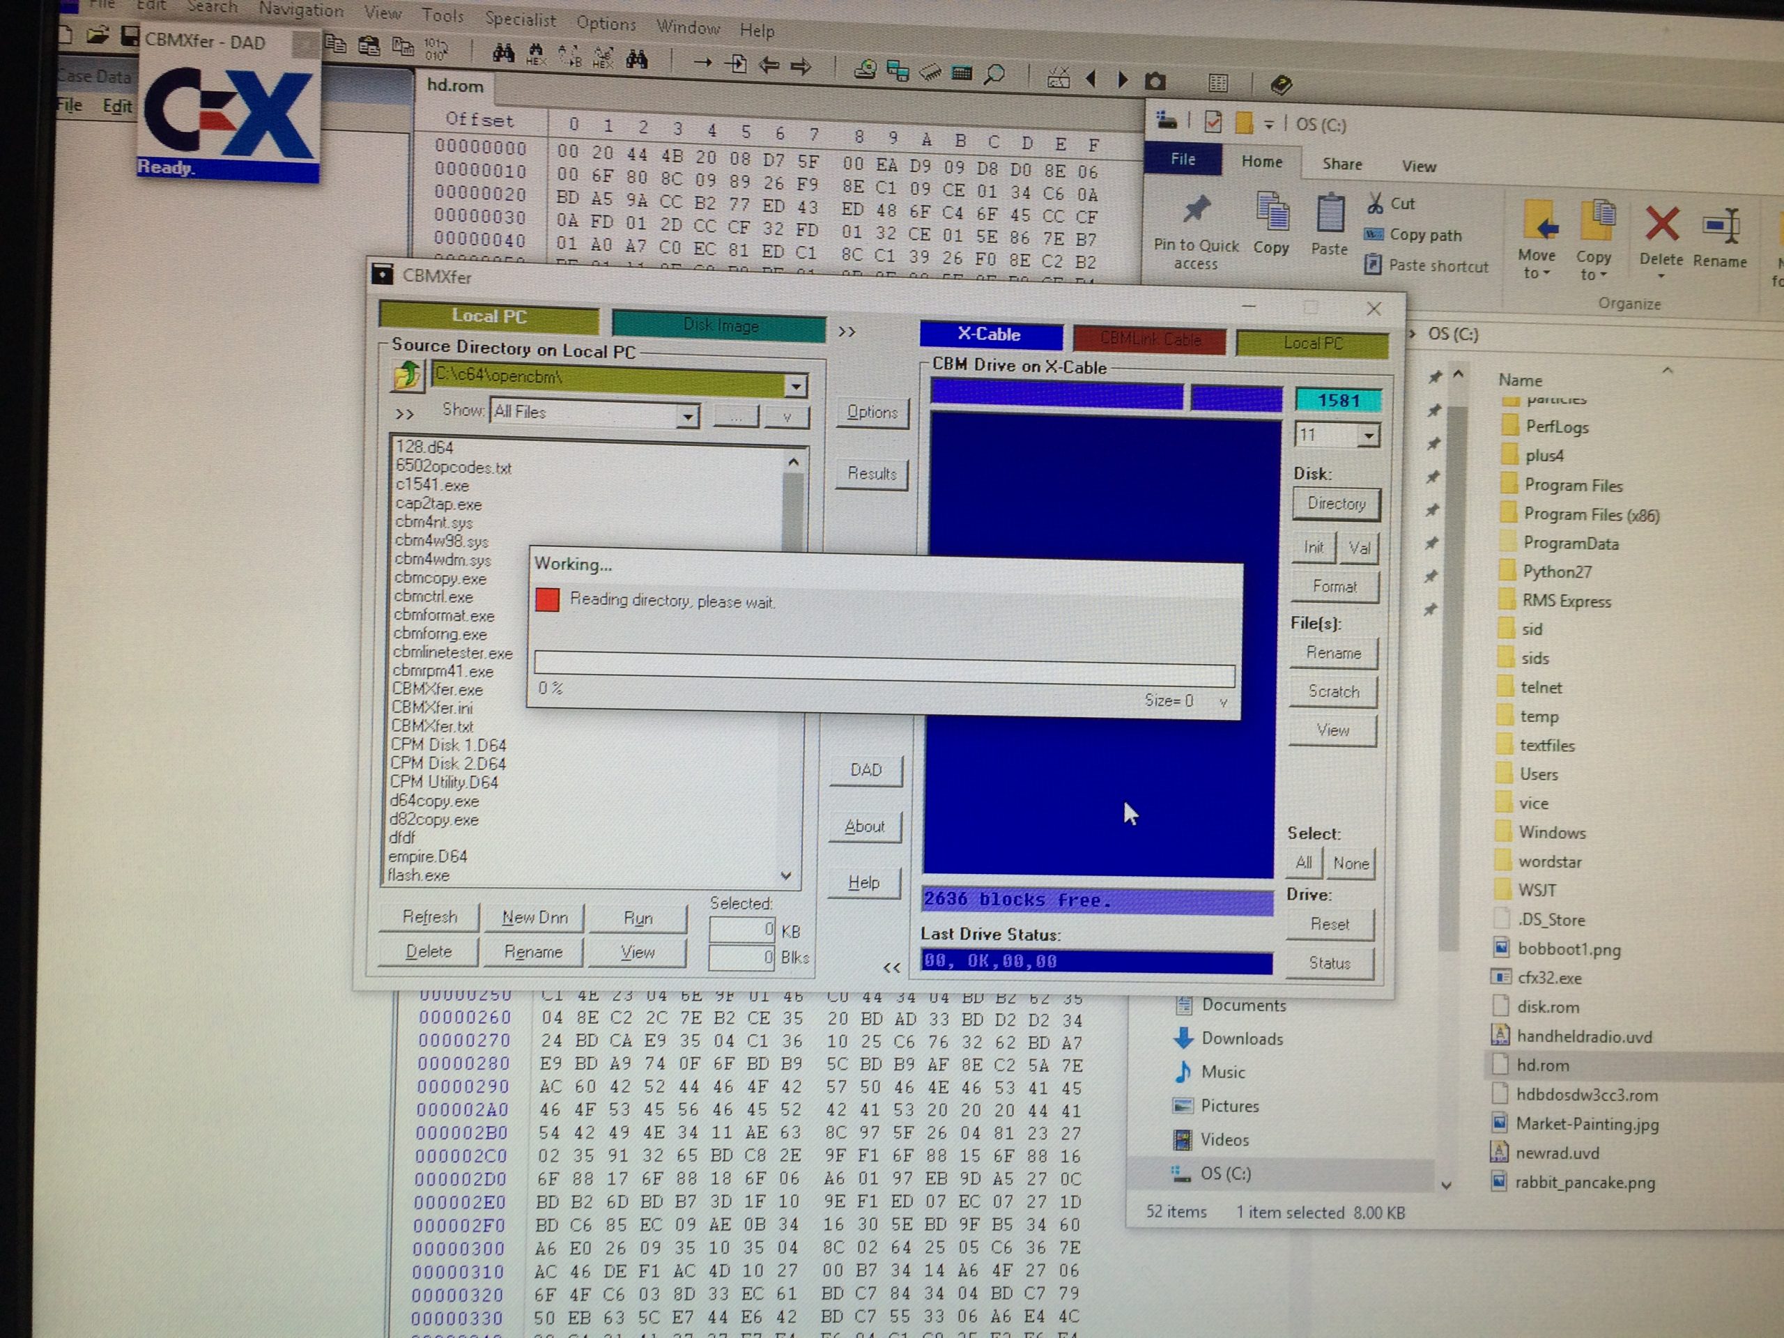
Task: Select hd.rom file in Explorer list
Action: point(1543,1066)
